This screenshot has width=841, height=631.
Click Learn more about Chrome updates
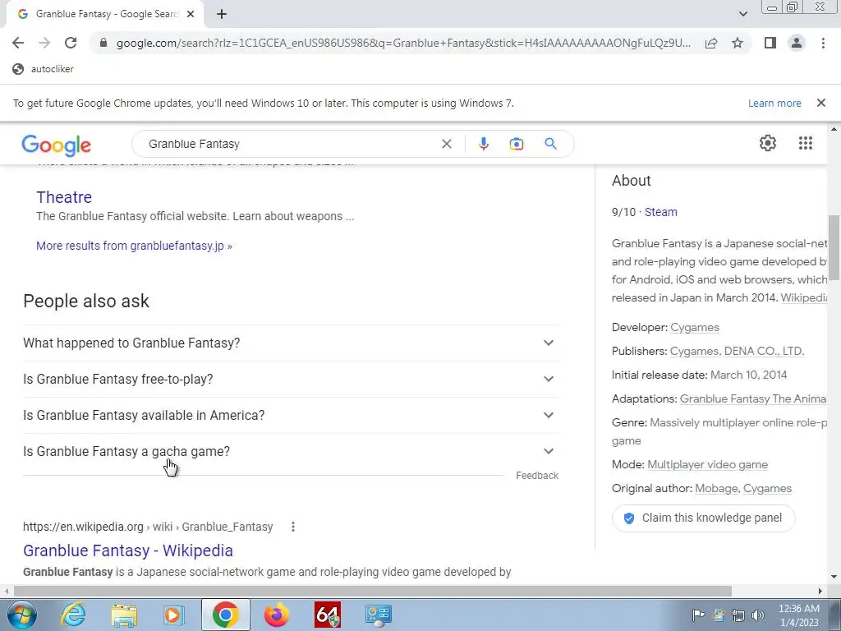tap(774, 103)
